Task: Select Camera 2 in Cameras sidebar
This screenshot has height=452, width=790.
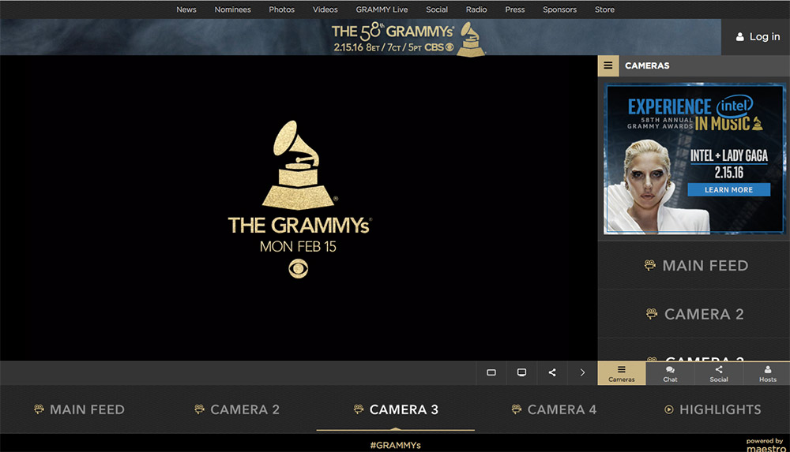Action: pyautogui.click(x=694, y=314)
